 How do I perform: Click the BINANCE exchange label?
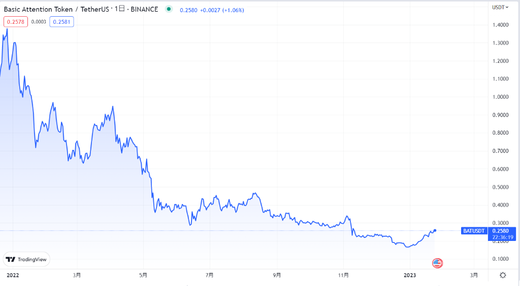(144, 9)
